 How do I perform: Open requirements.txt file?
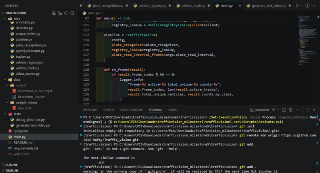click(26, 148)
